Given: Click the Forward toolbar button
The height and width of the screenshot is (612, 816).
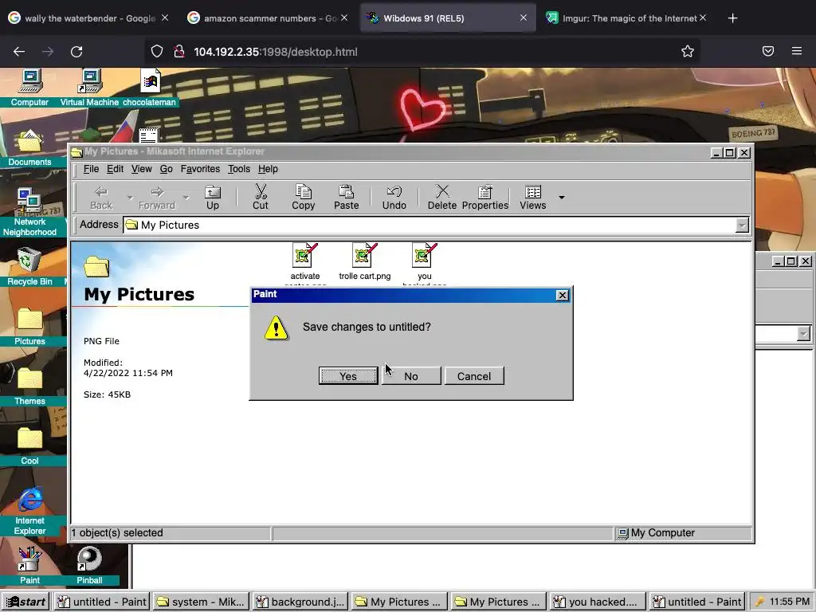Looking at the screenshot, I should click(x=157, y=198).
